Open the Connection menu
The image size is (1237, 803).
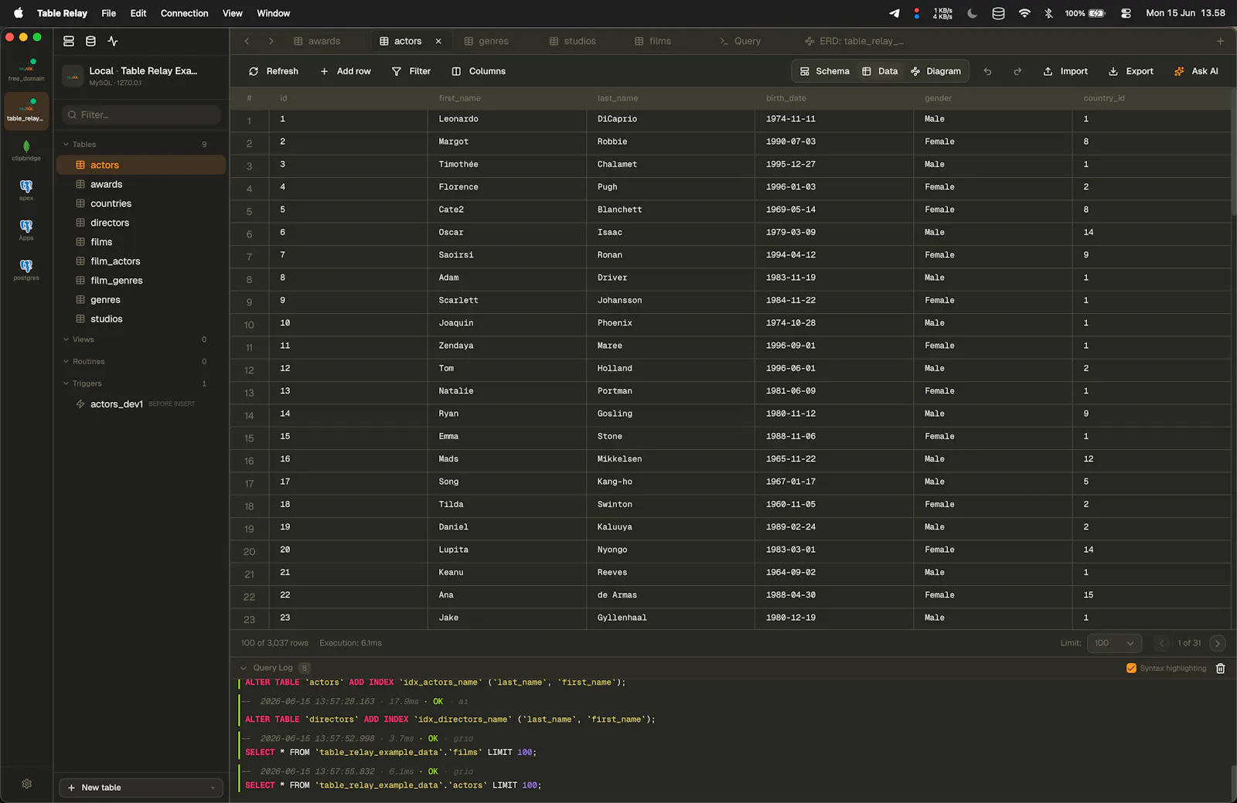pyautogui.click(x=184, y=13)
